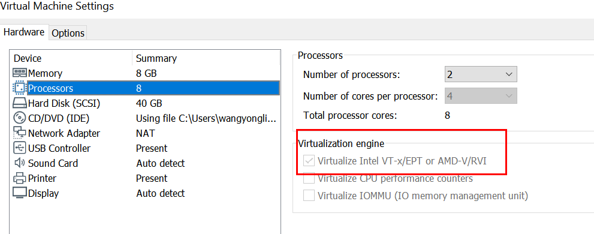
Task: Enable Virtualize CPU performance counters
Action: tap(309, 178)
